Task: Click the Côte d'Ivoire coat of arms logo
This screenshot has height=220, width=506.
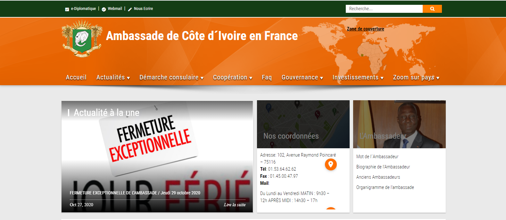Action: (x=82, y=38)
